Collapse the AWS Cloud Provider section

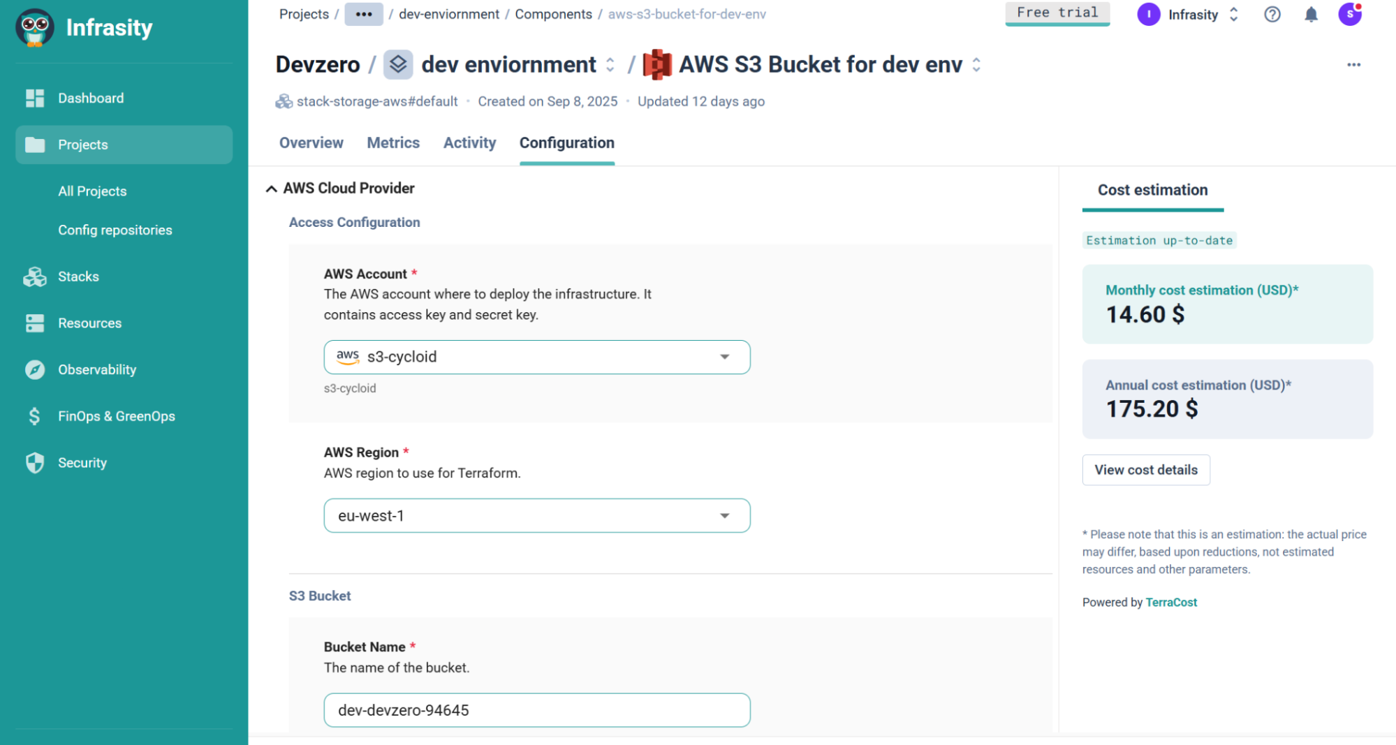[272, 189]
